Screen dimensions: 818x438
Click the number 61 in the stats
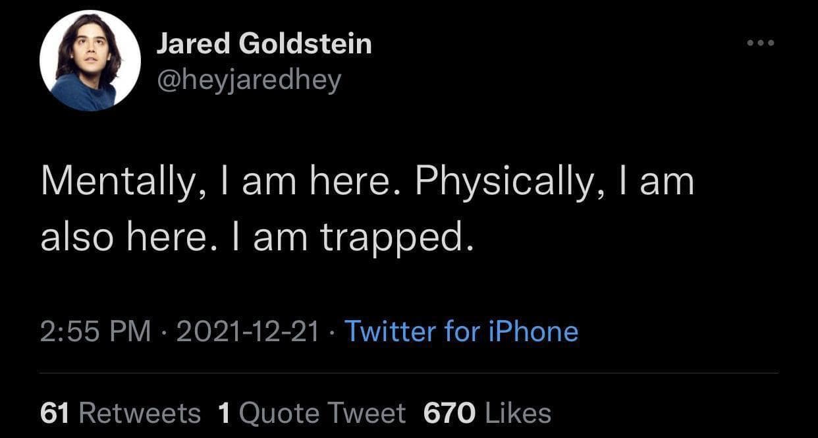55,413
